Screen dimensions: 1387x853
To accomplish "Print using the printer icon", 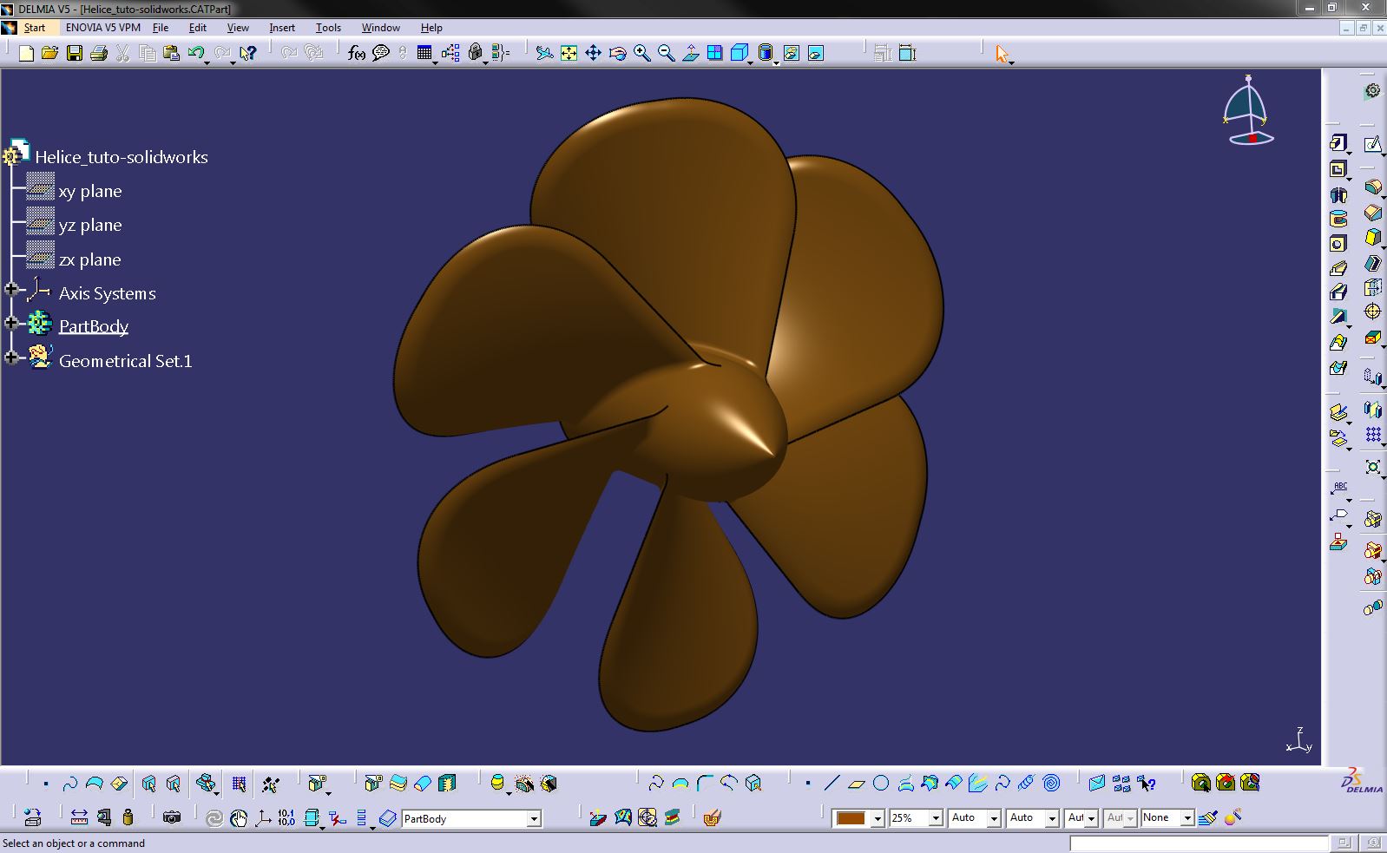I will pyautogui.click(x=99, y=53).
